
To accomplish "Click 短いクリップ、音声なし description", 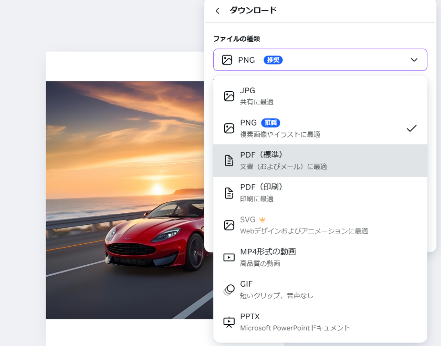I will tap(276, 295).
